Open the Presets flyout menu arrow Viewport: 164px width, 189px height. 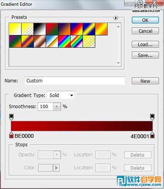point(116,18)
